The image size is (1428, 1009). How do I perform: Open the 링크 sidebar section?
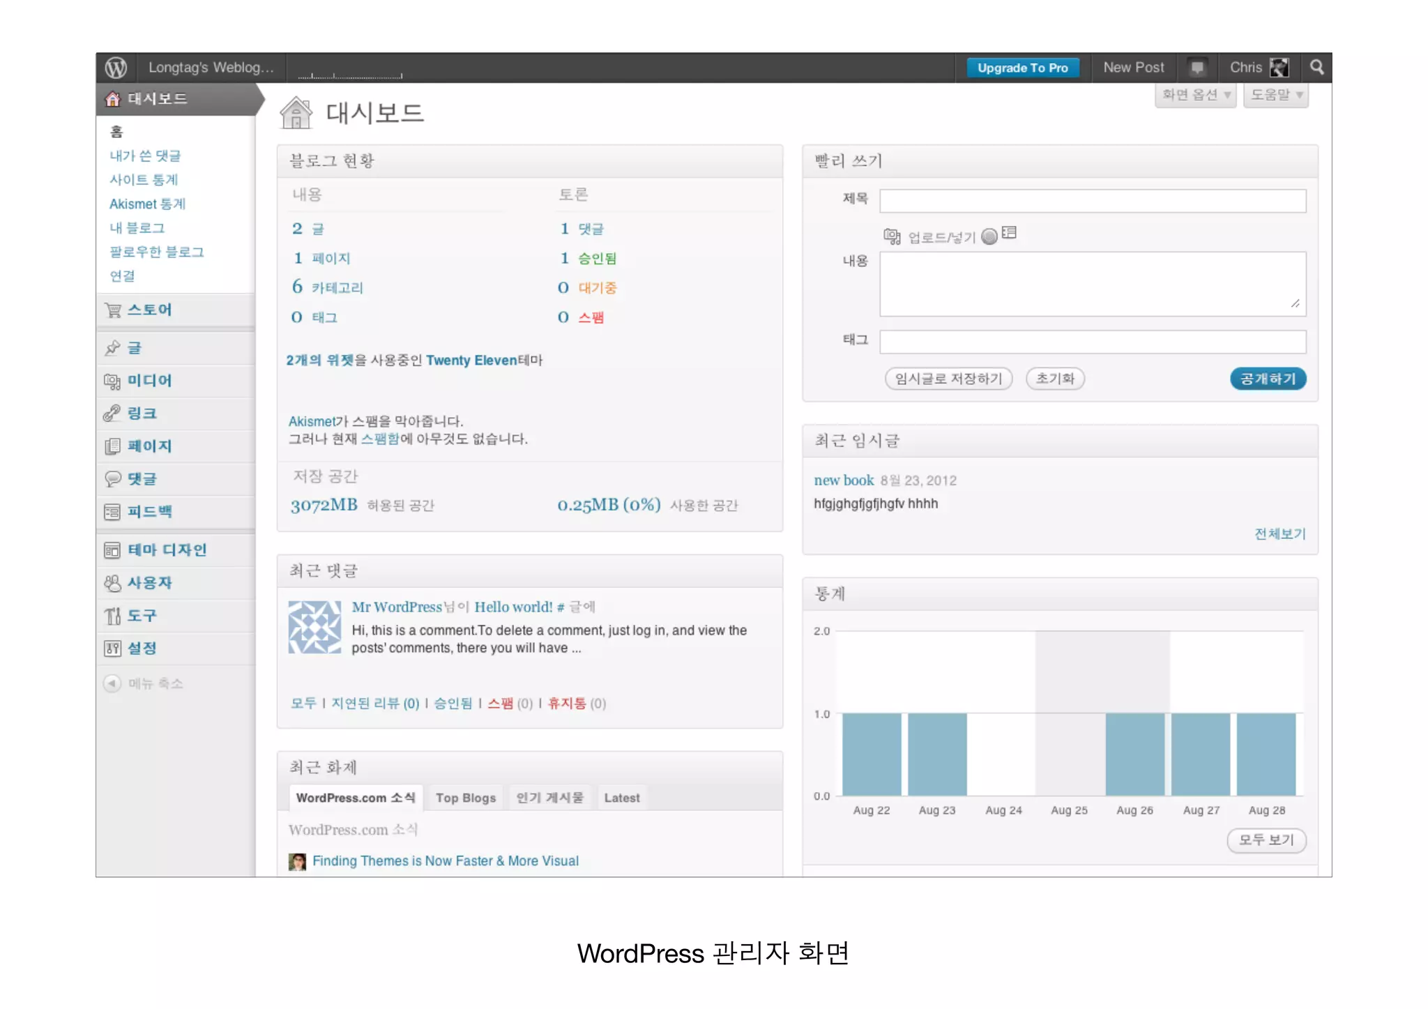[142, 413]
